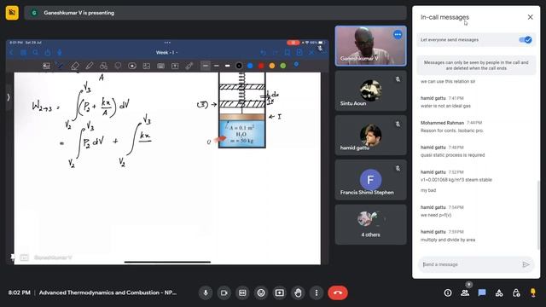Open Host controls lock icon

point(516,293)
